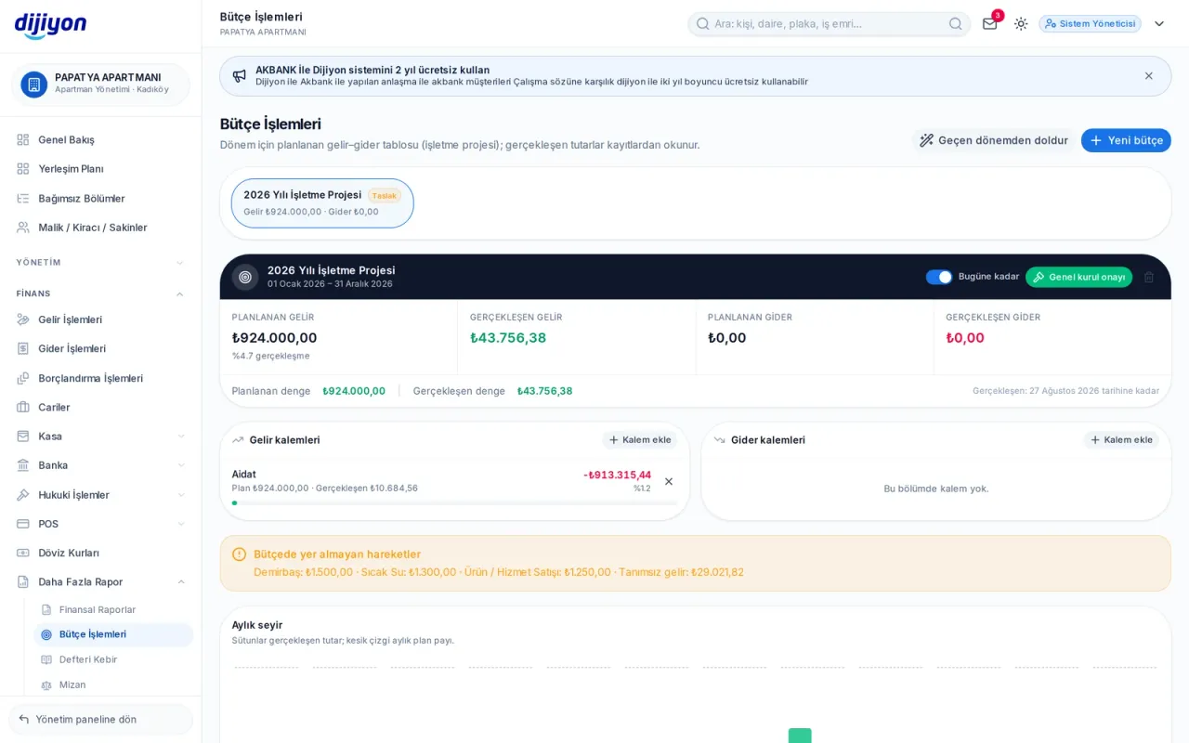This screenshot has width=1189, height=743.
Task: Expand the POS submenu
Action: (x=100, y=524)
